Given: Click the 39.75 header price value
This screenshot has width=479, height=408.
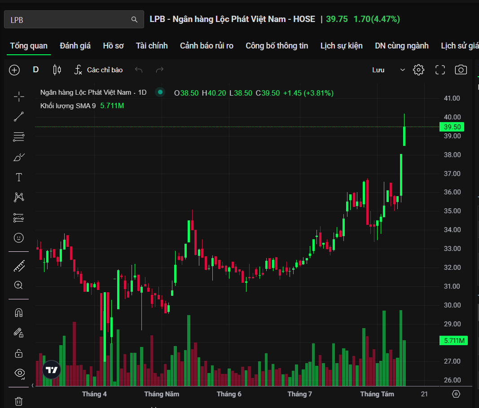Looking at the screenshot, I should [337, 19].
